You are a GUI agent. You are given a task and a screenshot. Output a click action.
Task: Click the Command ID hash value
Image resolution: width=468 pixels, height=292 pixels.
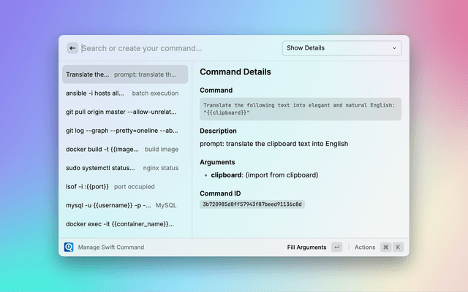coord(252,204)
